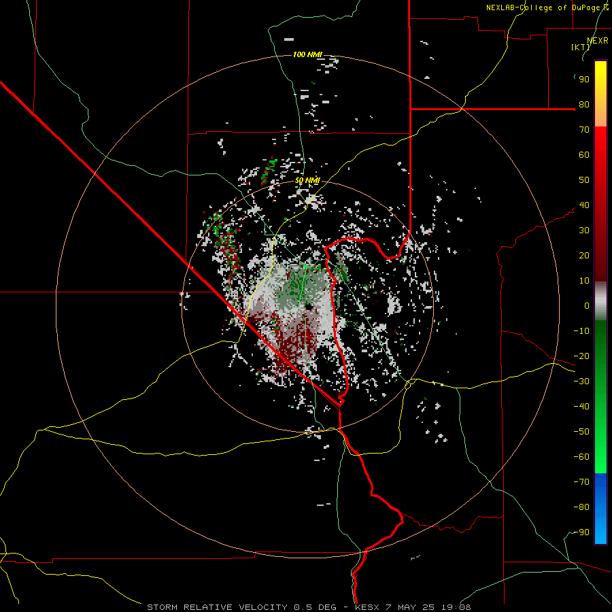This screenshot has height=612, width=612.
Task: Click the positive 80 value on velocity scale
Action: point(584,104)
